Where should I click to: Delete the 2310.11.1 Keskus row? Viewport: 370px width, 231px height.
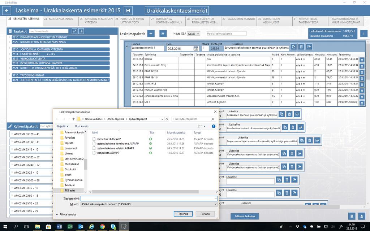point(362,60)
